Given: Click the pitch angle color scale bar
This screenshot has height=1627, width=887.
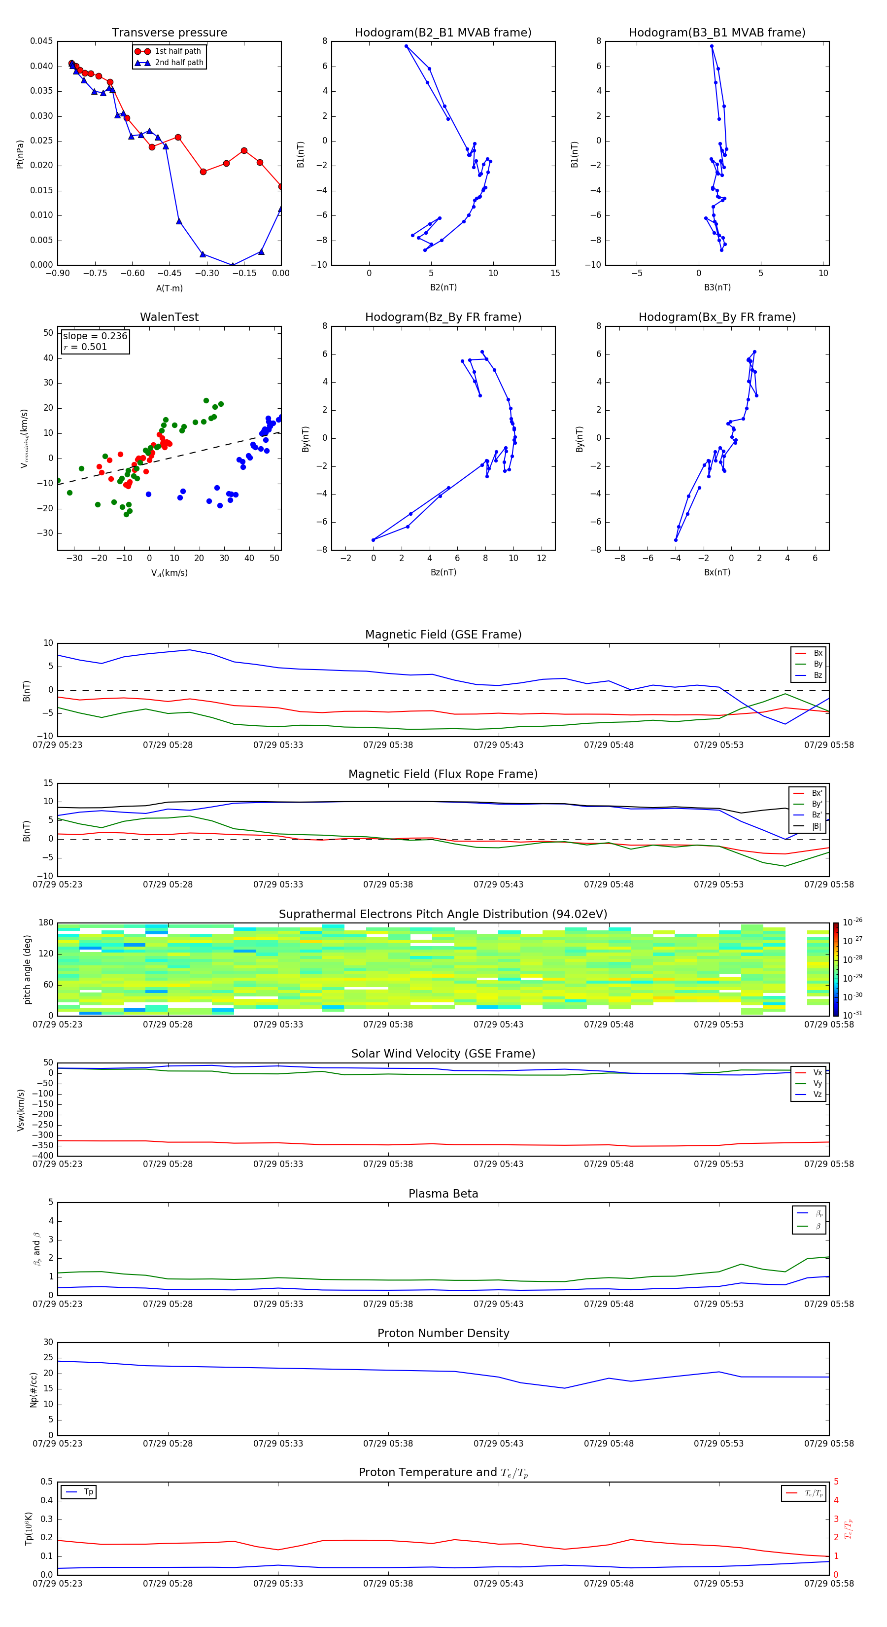Looking at the screenshot, I should (836, 969).
